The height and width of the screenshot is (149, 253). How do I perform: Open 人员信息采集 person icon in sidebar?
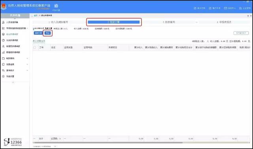pos(3,22)
